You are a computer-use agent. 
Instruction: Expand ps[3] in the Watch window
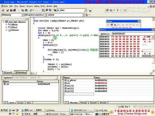click(x=66, y=91)
